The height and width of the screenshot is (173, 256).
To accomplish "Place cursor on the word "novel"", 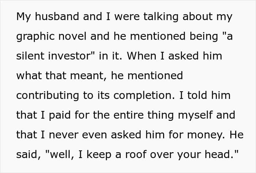I will [72, 36].
